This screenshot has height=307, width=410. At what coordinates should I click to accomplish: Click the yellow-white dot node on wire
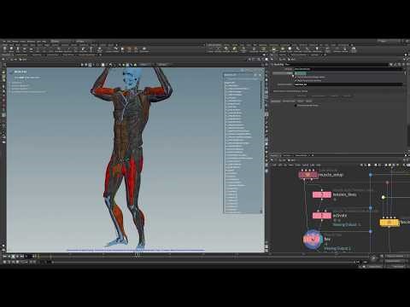384,197
